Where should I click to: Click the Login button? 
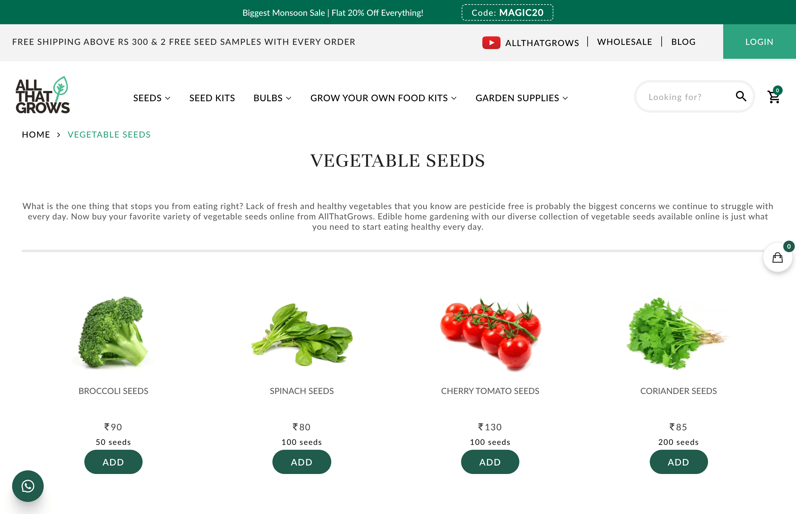tap(759, 42)
